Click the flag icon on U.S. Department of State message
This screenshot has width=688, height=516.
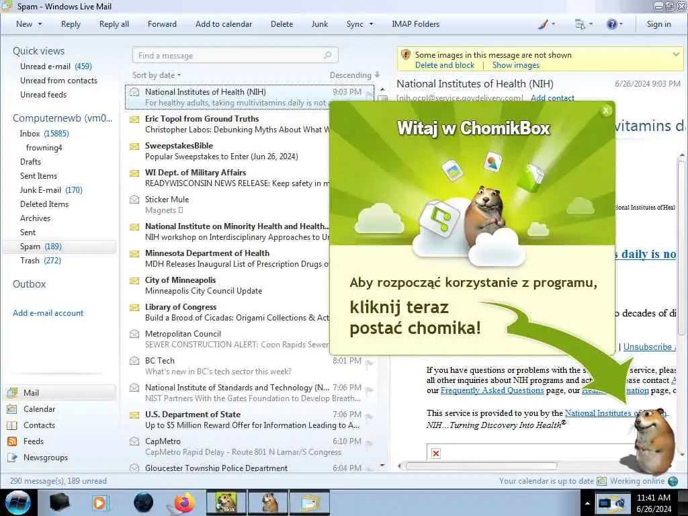[x=370, y=417]
